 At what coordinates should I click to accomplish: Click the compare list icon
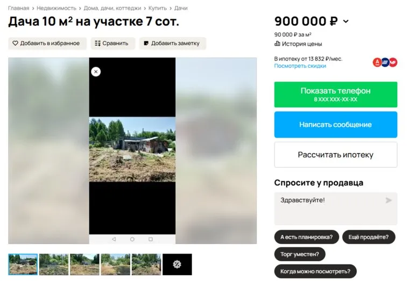tap(97, 43)
